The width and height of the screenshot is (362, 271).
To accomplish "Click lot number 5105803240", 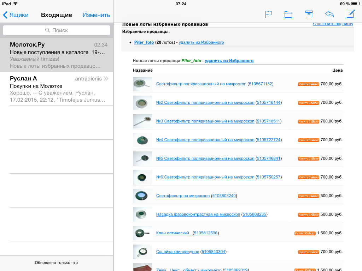I will tap(224, 196).
